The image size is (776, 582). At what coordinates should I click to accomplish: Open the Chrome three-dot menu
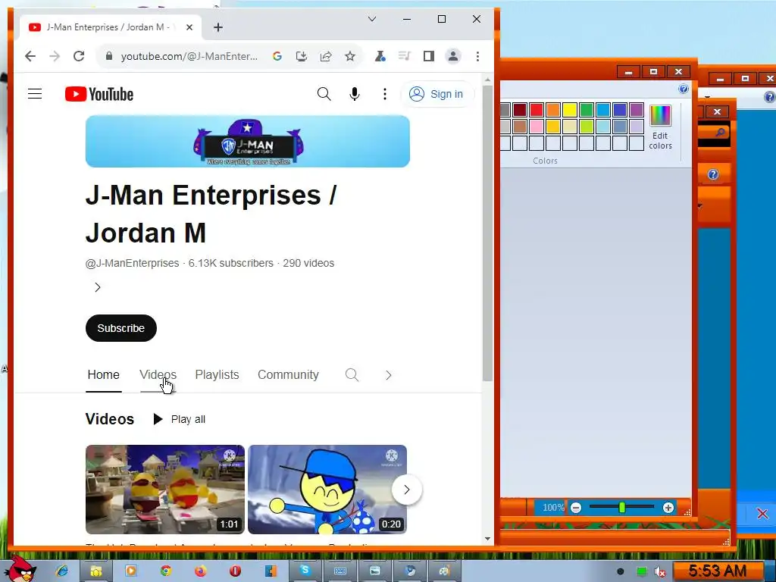477,56
